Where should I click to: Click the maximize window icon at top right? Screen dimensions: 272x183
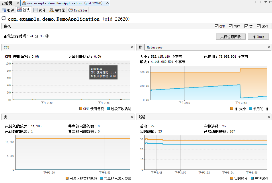point(271,2)
